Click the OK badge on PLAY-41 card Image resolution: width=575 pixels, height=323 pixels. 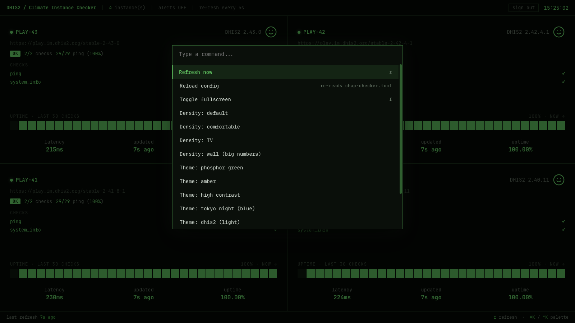[15, 201]
